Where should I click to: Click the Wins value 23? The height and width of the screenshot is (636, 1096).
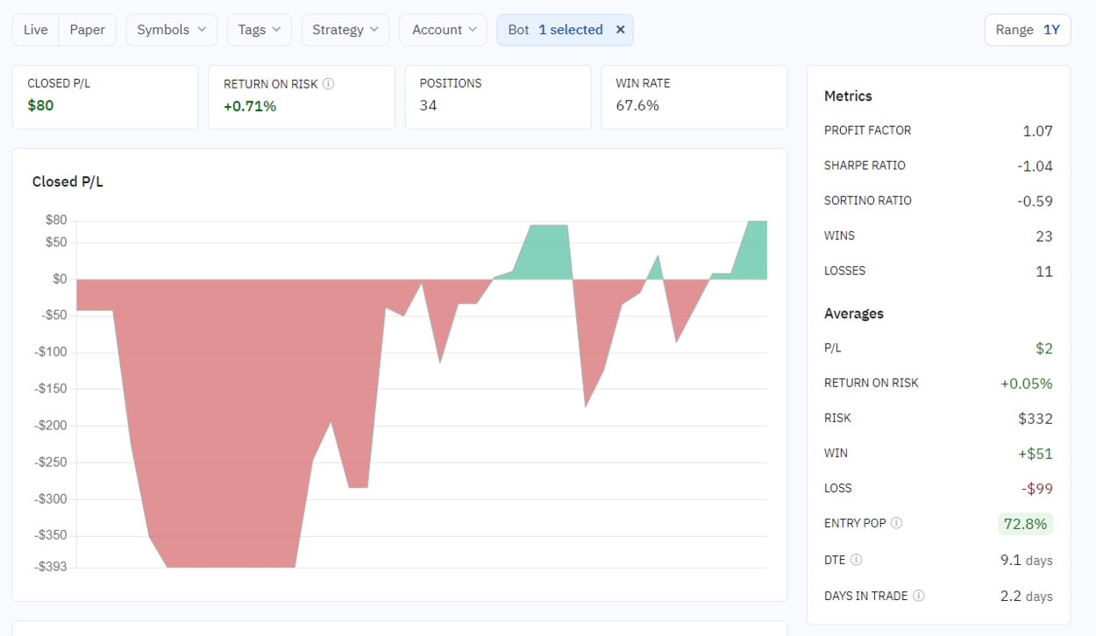1044,237
